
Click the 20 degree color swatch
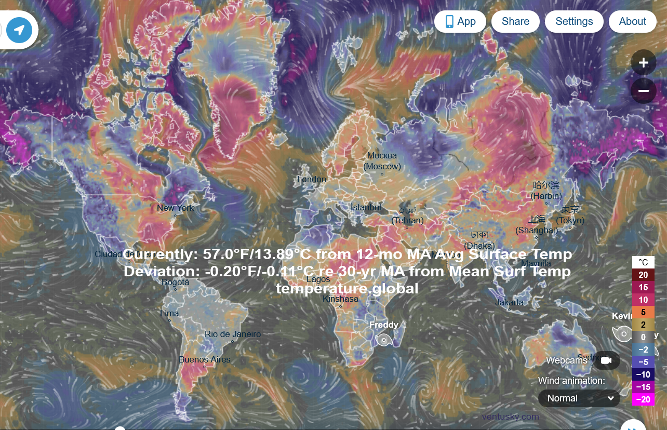tap(643, 275)
